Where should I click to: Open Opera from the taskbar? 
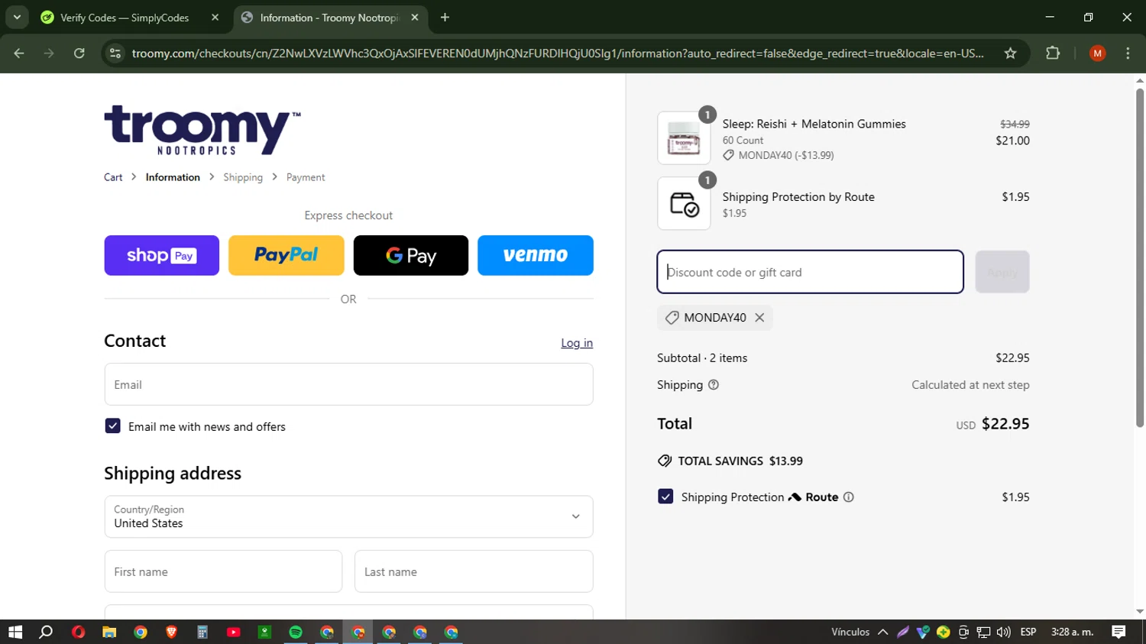[x=78, y=632]
